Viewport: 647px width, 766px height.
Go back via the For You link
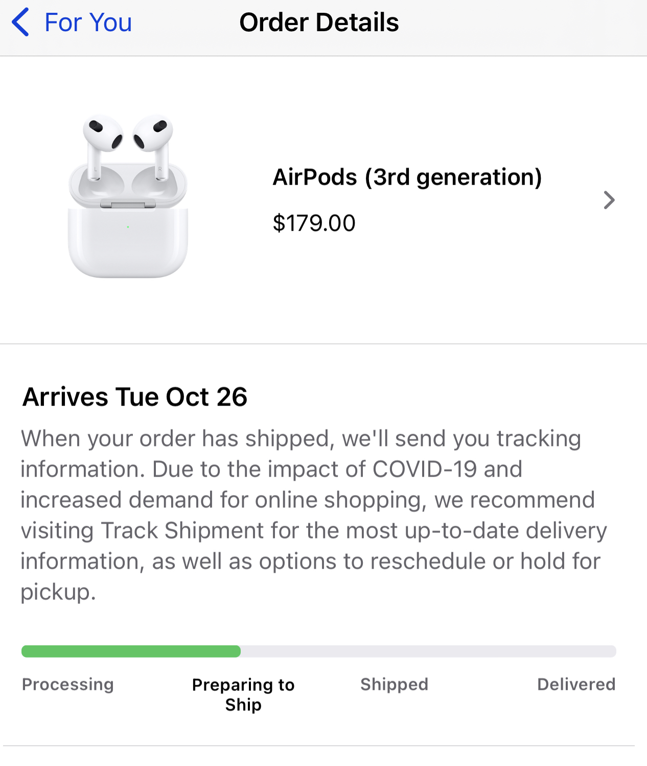[88, 22]
